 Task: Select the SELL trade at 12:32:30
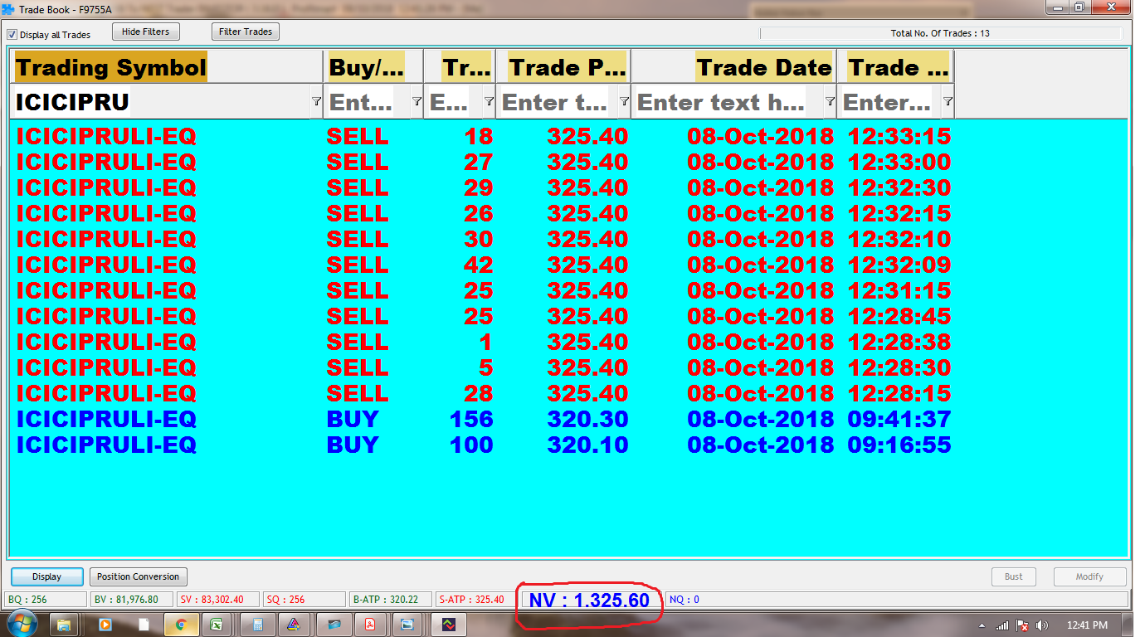pyautogui.click(x=484, y=187)
